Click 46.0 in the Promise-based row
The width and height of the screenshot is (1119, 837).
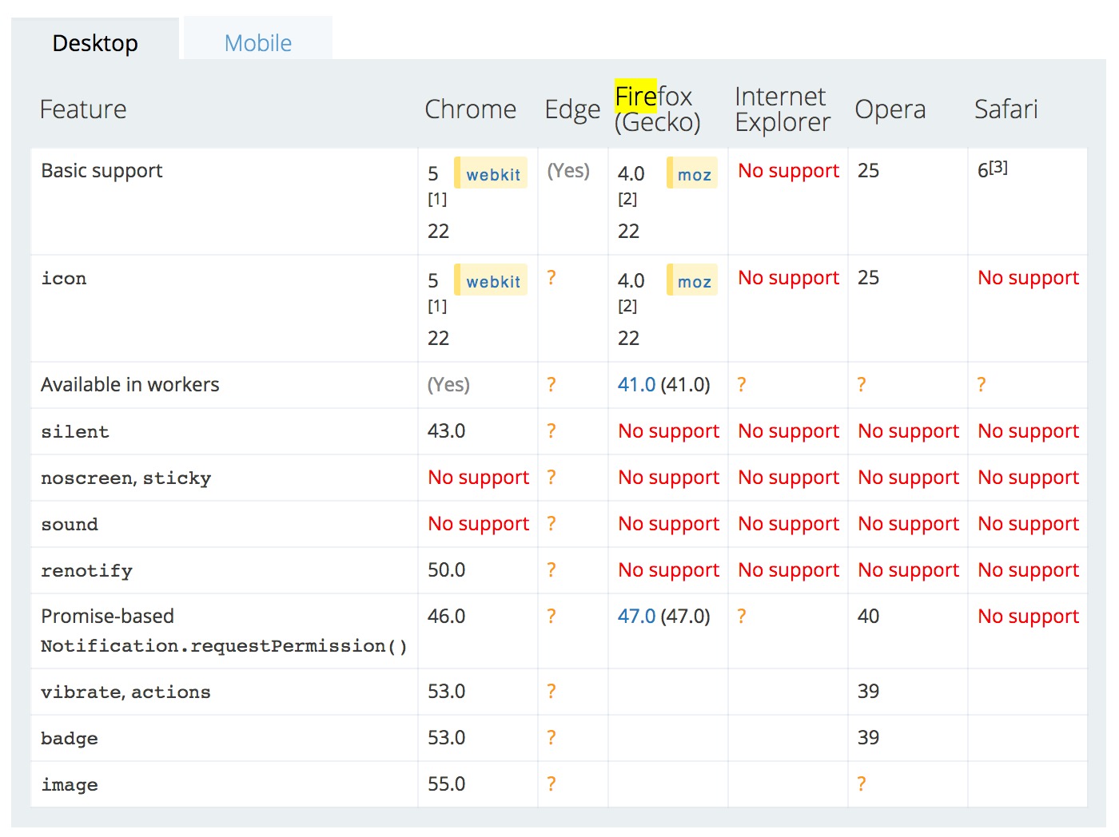pos(446,616)
